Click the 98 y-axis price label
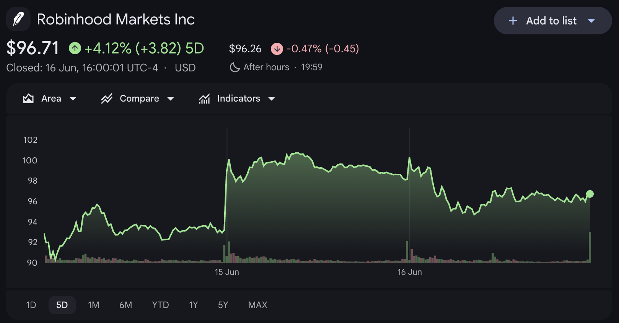Viewport: 619px width, 323px height. (33, 181)
